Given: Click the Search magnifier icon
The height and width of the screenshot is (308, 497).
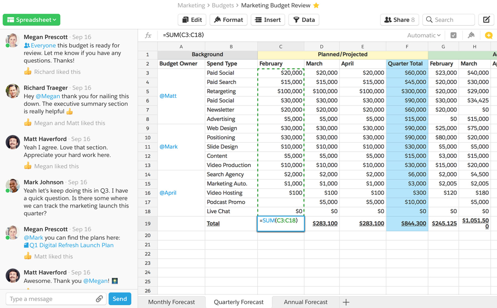Looking at the screenshot, I should click(429, 20).
